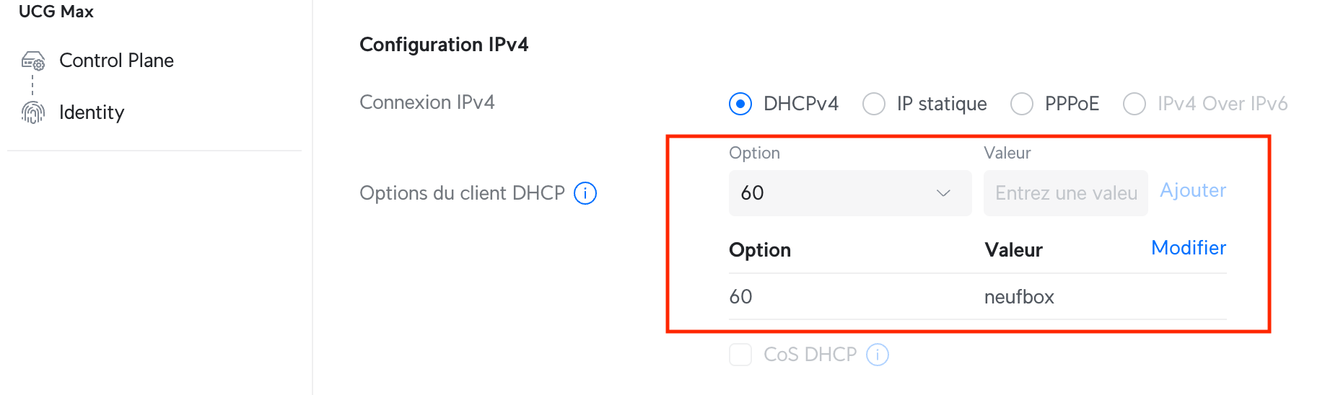Enable the CoS DHCP checkbox
Viewport: 1338px width, 395px height.
pyautogui.click(x=740, y=355)
